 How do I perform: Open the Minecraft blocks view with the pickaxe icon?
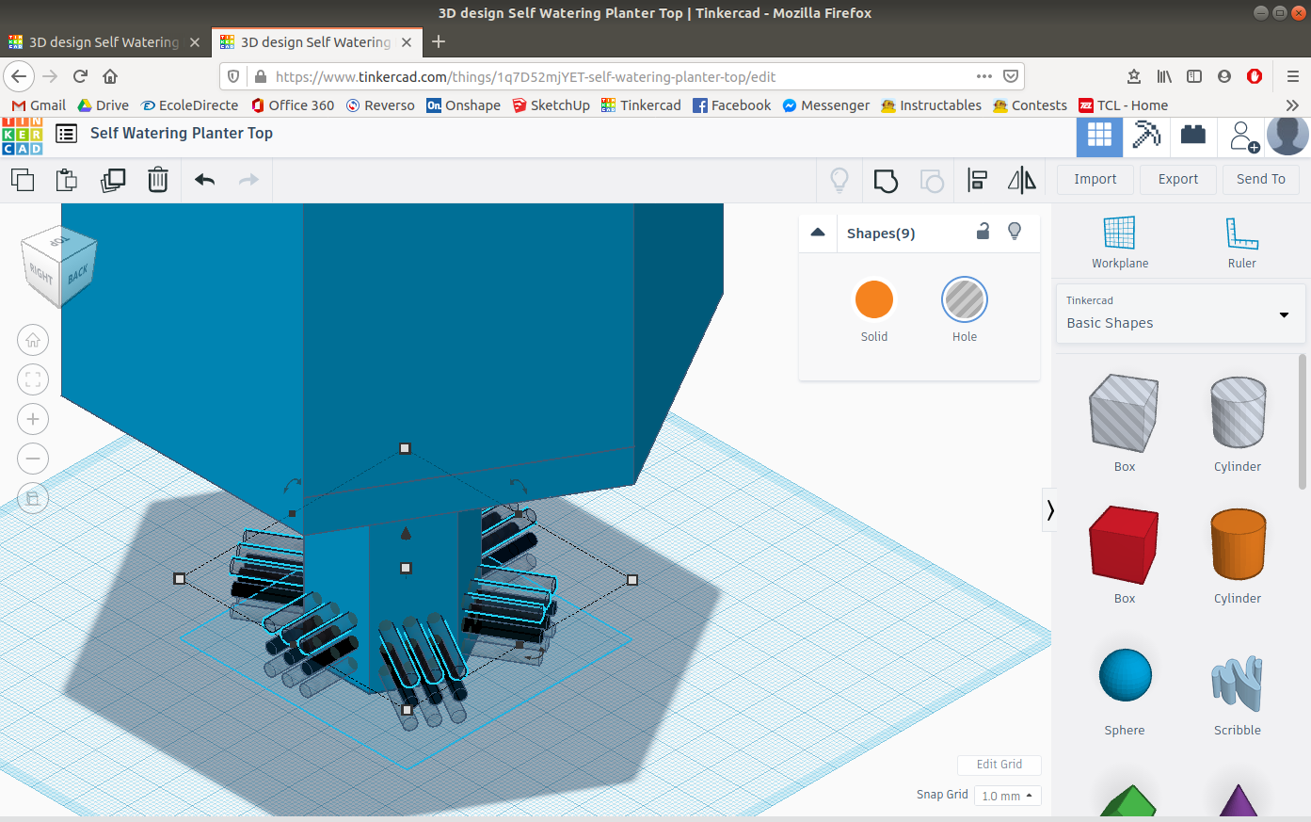click(1146, 136)
